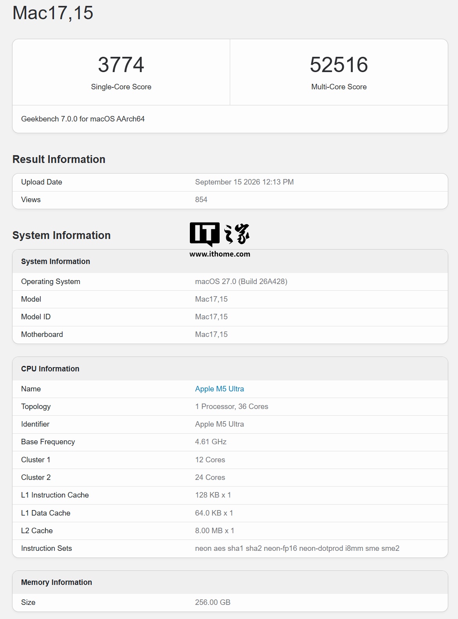Click the Instruction Sets label
The width and height of the screenshot is (458, 619).
(47, 548)
